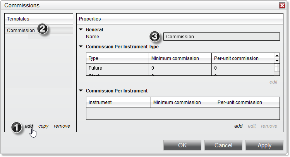This screenshot has height=157, width=290.
Task: Click the Name input field
Action: pyautogui.click(x=221, y=37)
